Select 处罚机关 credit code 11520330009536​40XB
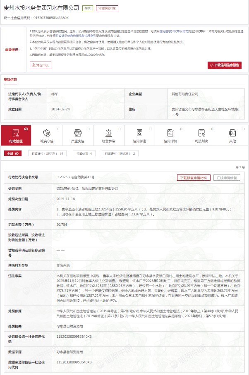 click(74, 337)
